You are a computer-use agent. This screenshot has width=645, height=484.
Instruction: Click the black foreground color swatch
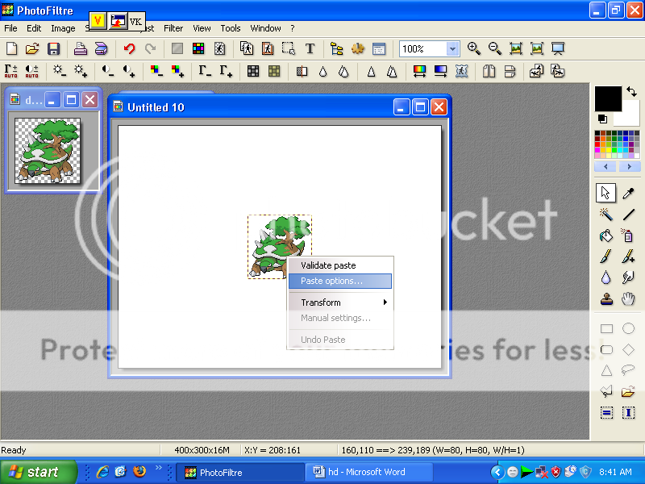[x=608, y=98]
